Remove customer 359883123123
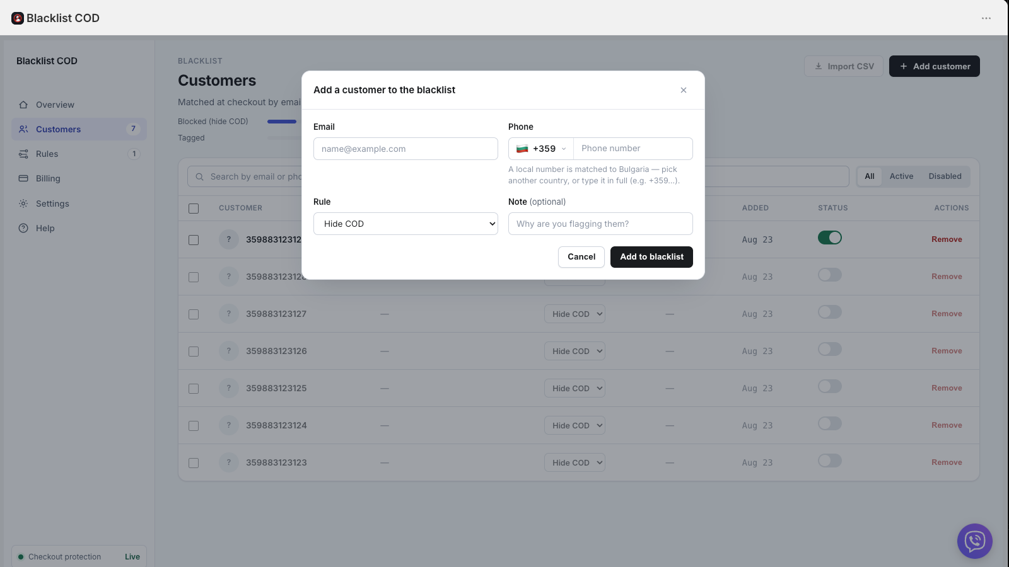Screen dimensions: 1009x567 947,462
